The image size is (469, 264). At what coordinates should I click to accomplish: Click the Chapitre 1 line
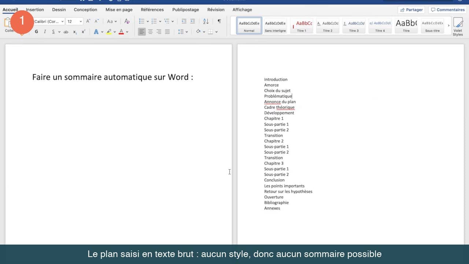pos(274,118)
